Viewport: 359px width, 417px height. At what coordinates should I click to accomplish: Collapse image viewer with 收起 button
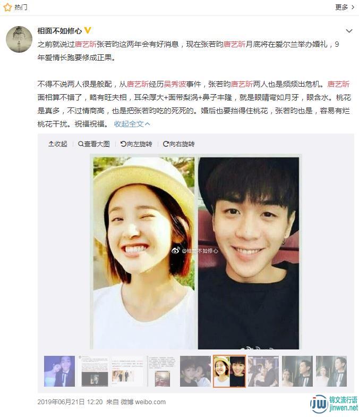click(57, 144)
